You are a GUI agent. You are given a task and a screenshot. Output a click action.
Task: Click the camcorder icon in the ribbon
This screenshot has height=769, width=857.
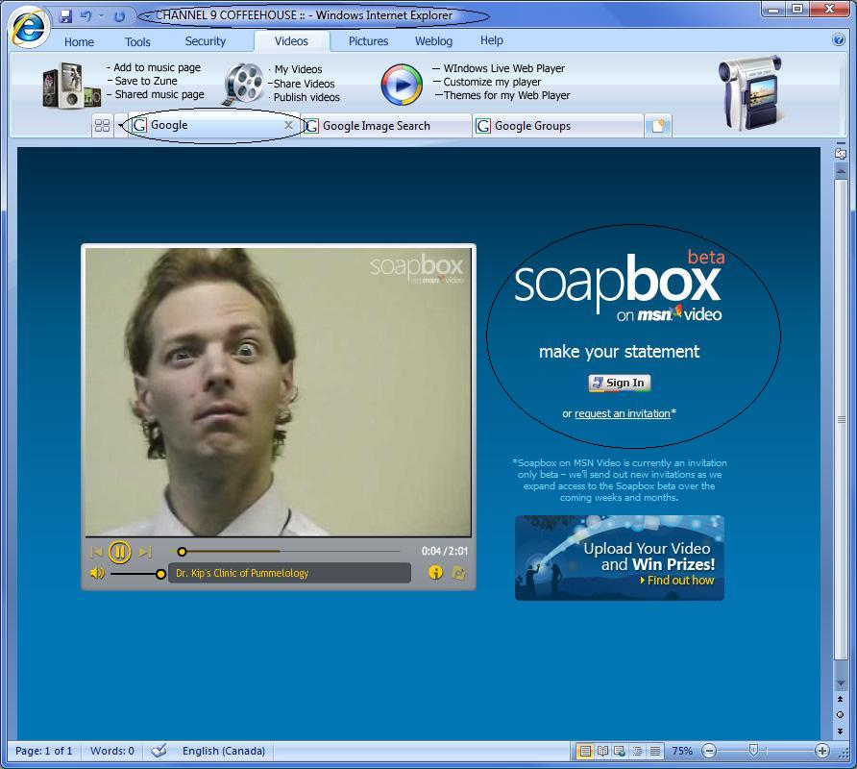pos(749,92)
